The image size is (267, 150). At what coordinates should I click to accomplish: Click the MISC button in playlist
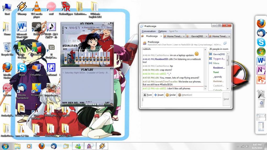click(x=82, y=103)
